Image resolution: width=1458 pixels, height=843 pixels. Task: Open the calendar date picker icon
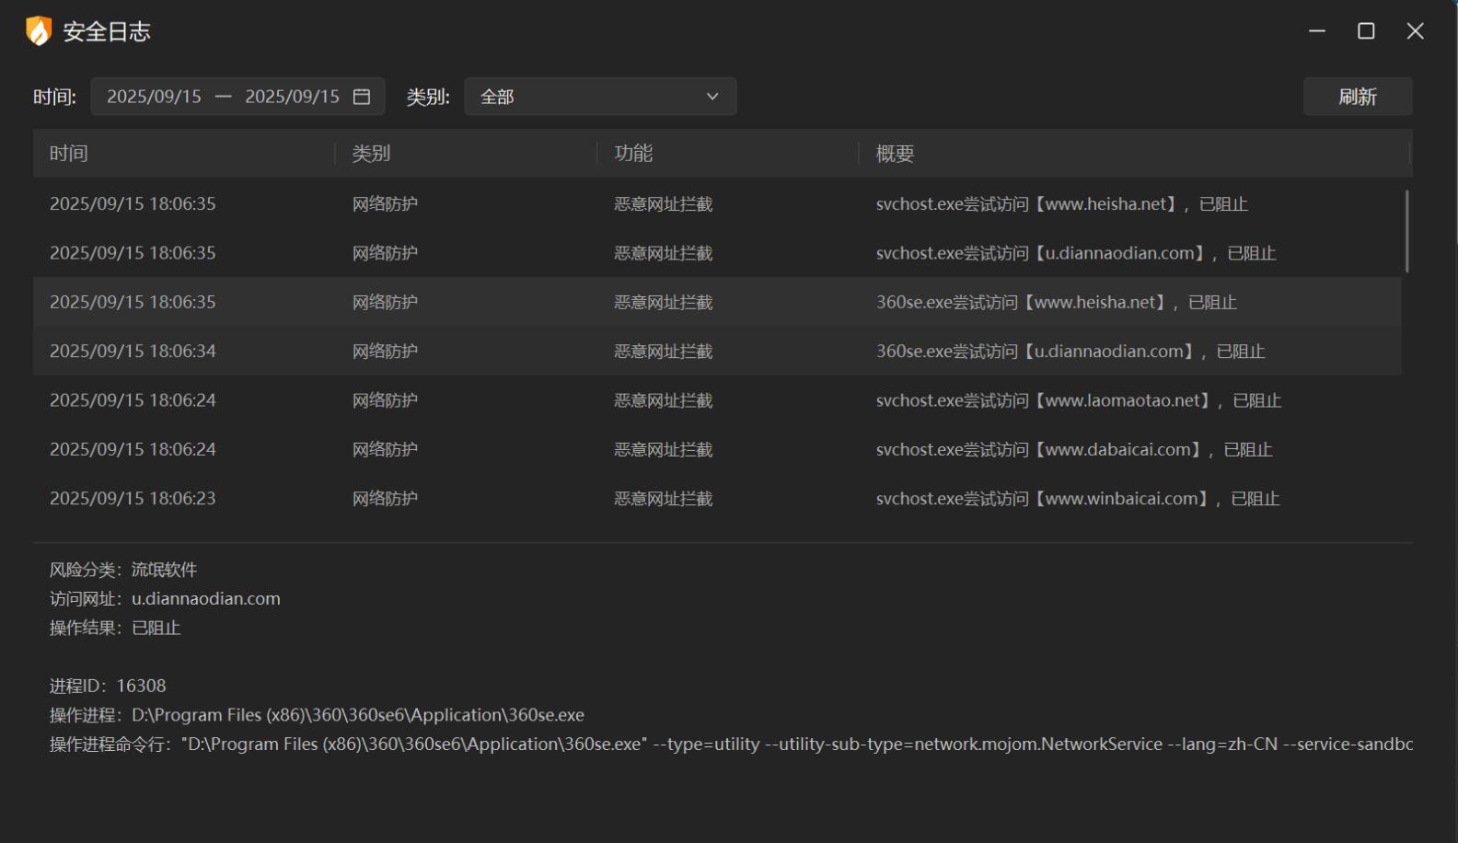point(362,97)
